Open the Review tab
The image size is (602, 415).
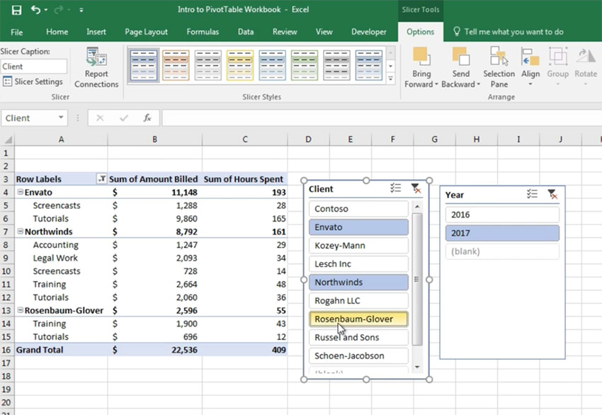285,32
